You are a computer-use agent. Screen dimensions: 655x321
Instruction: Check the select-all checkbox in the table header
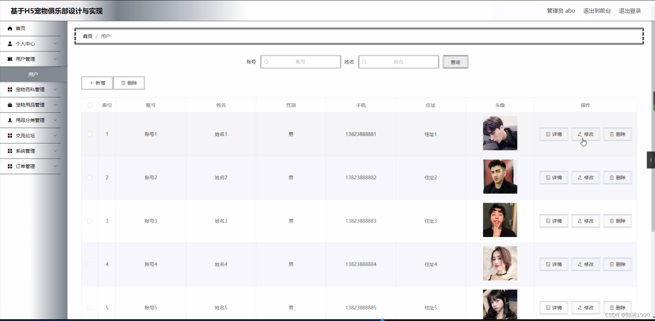[x=89, y=105]
